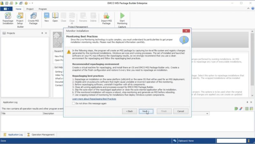Click the green Start Monitoring icon

point(122,16)
